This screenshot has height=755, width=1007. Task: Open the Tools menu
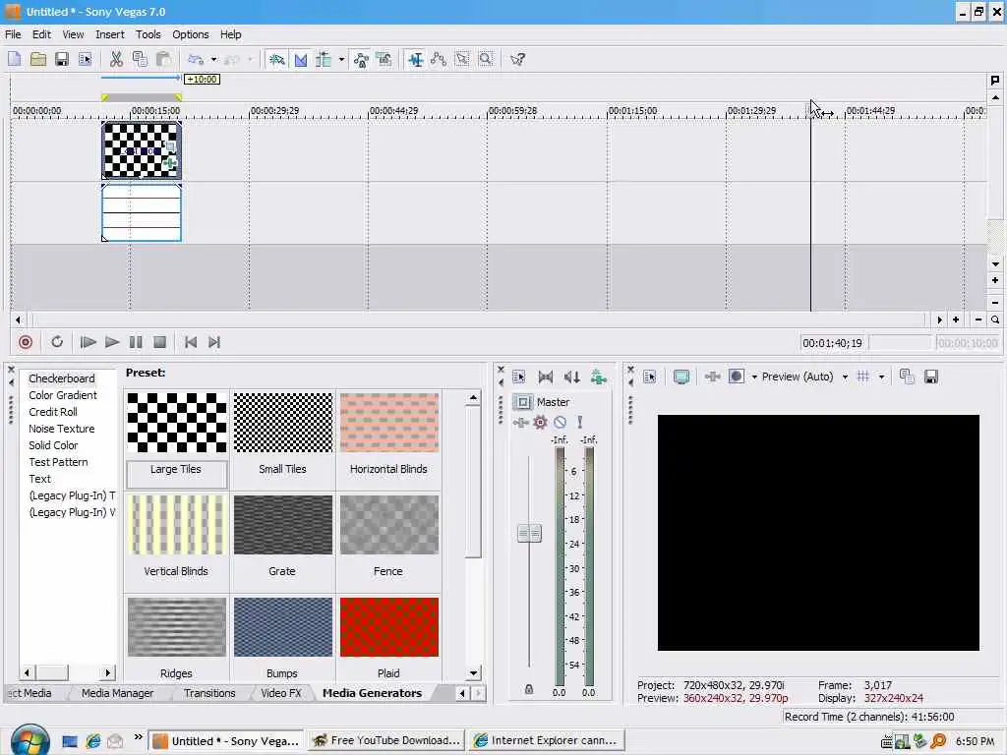pos(148,34)
